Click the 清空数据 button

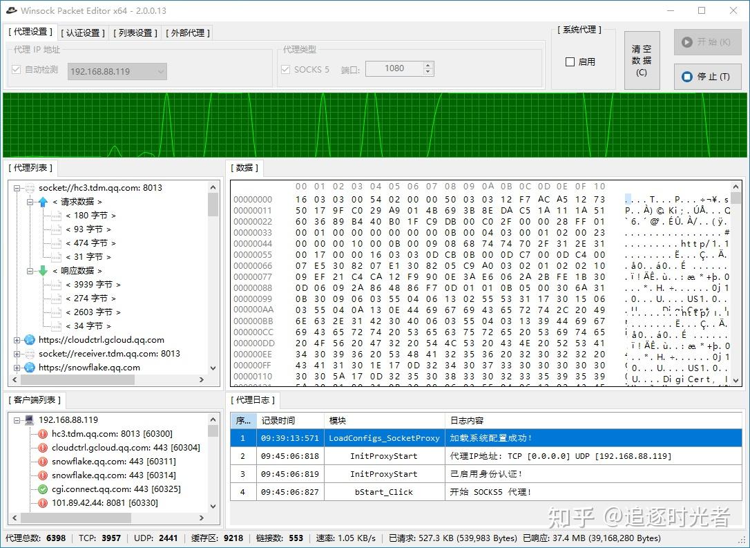tap(642, 60)
